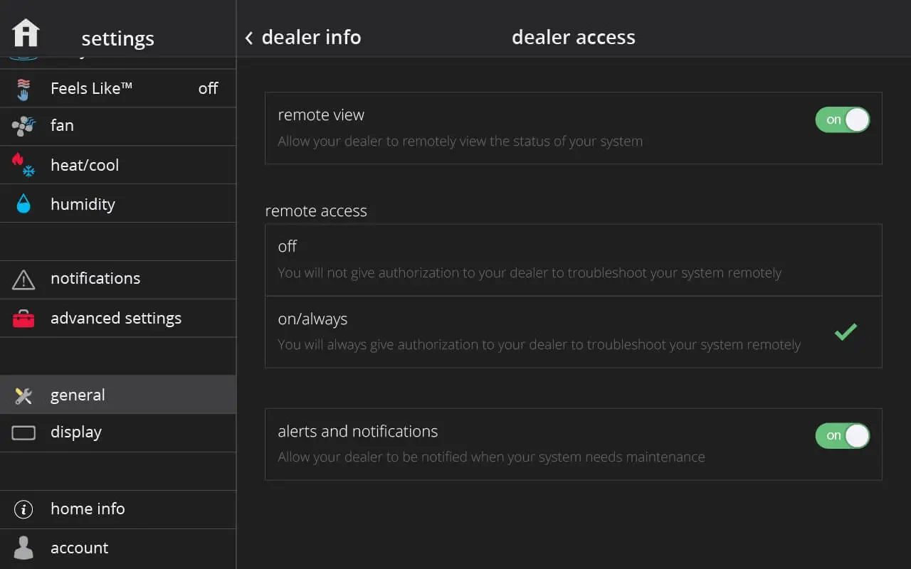Click the dealer info back link
Image resolution: width=911 pixels, height=569 pixels.
pos(311,38)
